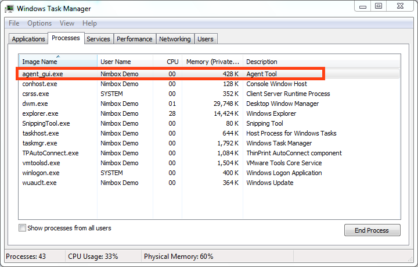Viewport: 418px width, 267px height.
Task: Click the 14,424 K memory value
Action: pos(226,113)
